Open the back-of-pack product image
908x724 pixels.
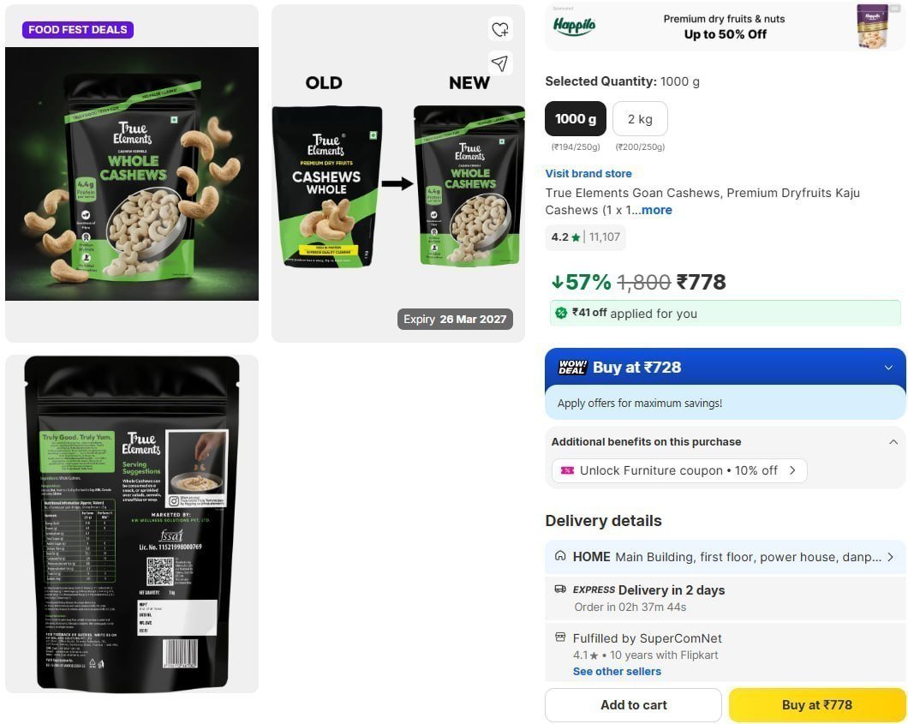coord(132,524)
